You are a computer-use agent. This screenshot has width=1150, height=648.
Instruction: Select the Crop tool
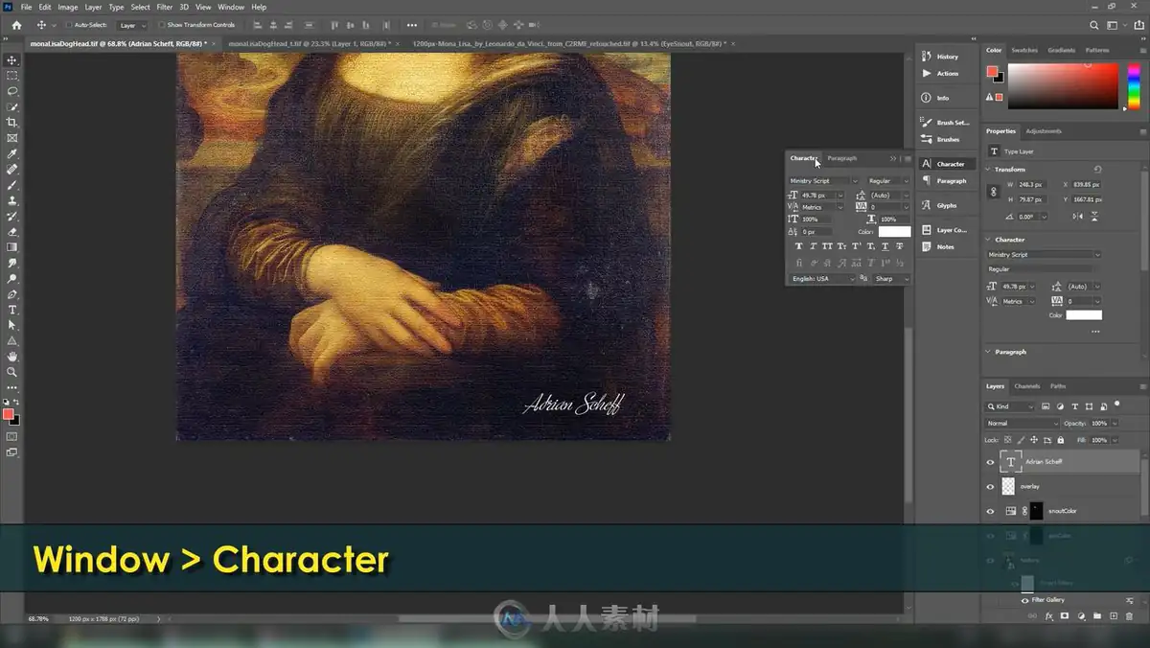click(12, 123)
